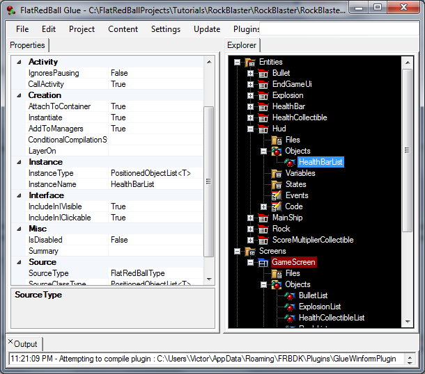Screen dimensions: 425x374
Task: Click the GameScreen screen icon
Action: pos(263,262)
